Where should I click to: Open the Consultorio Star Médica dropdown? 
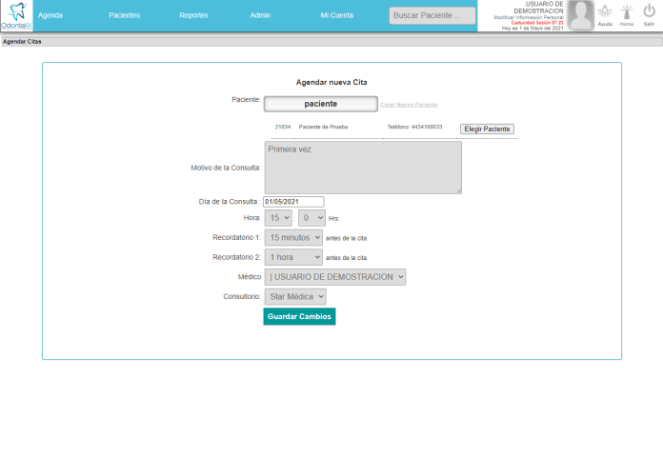pos(294,297)
